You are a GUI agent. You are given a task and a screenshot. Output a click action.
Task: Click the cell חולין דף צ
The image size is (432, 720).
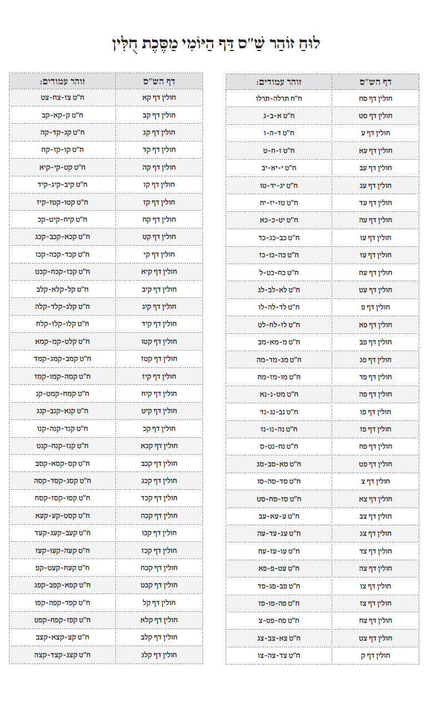[375, 481]
